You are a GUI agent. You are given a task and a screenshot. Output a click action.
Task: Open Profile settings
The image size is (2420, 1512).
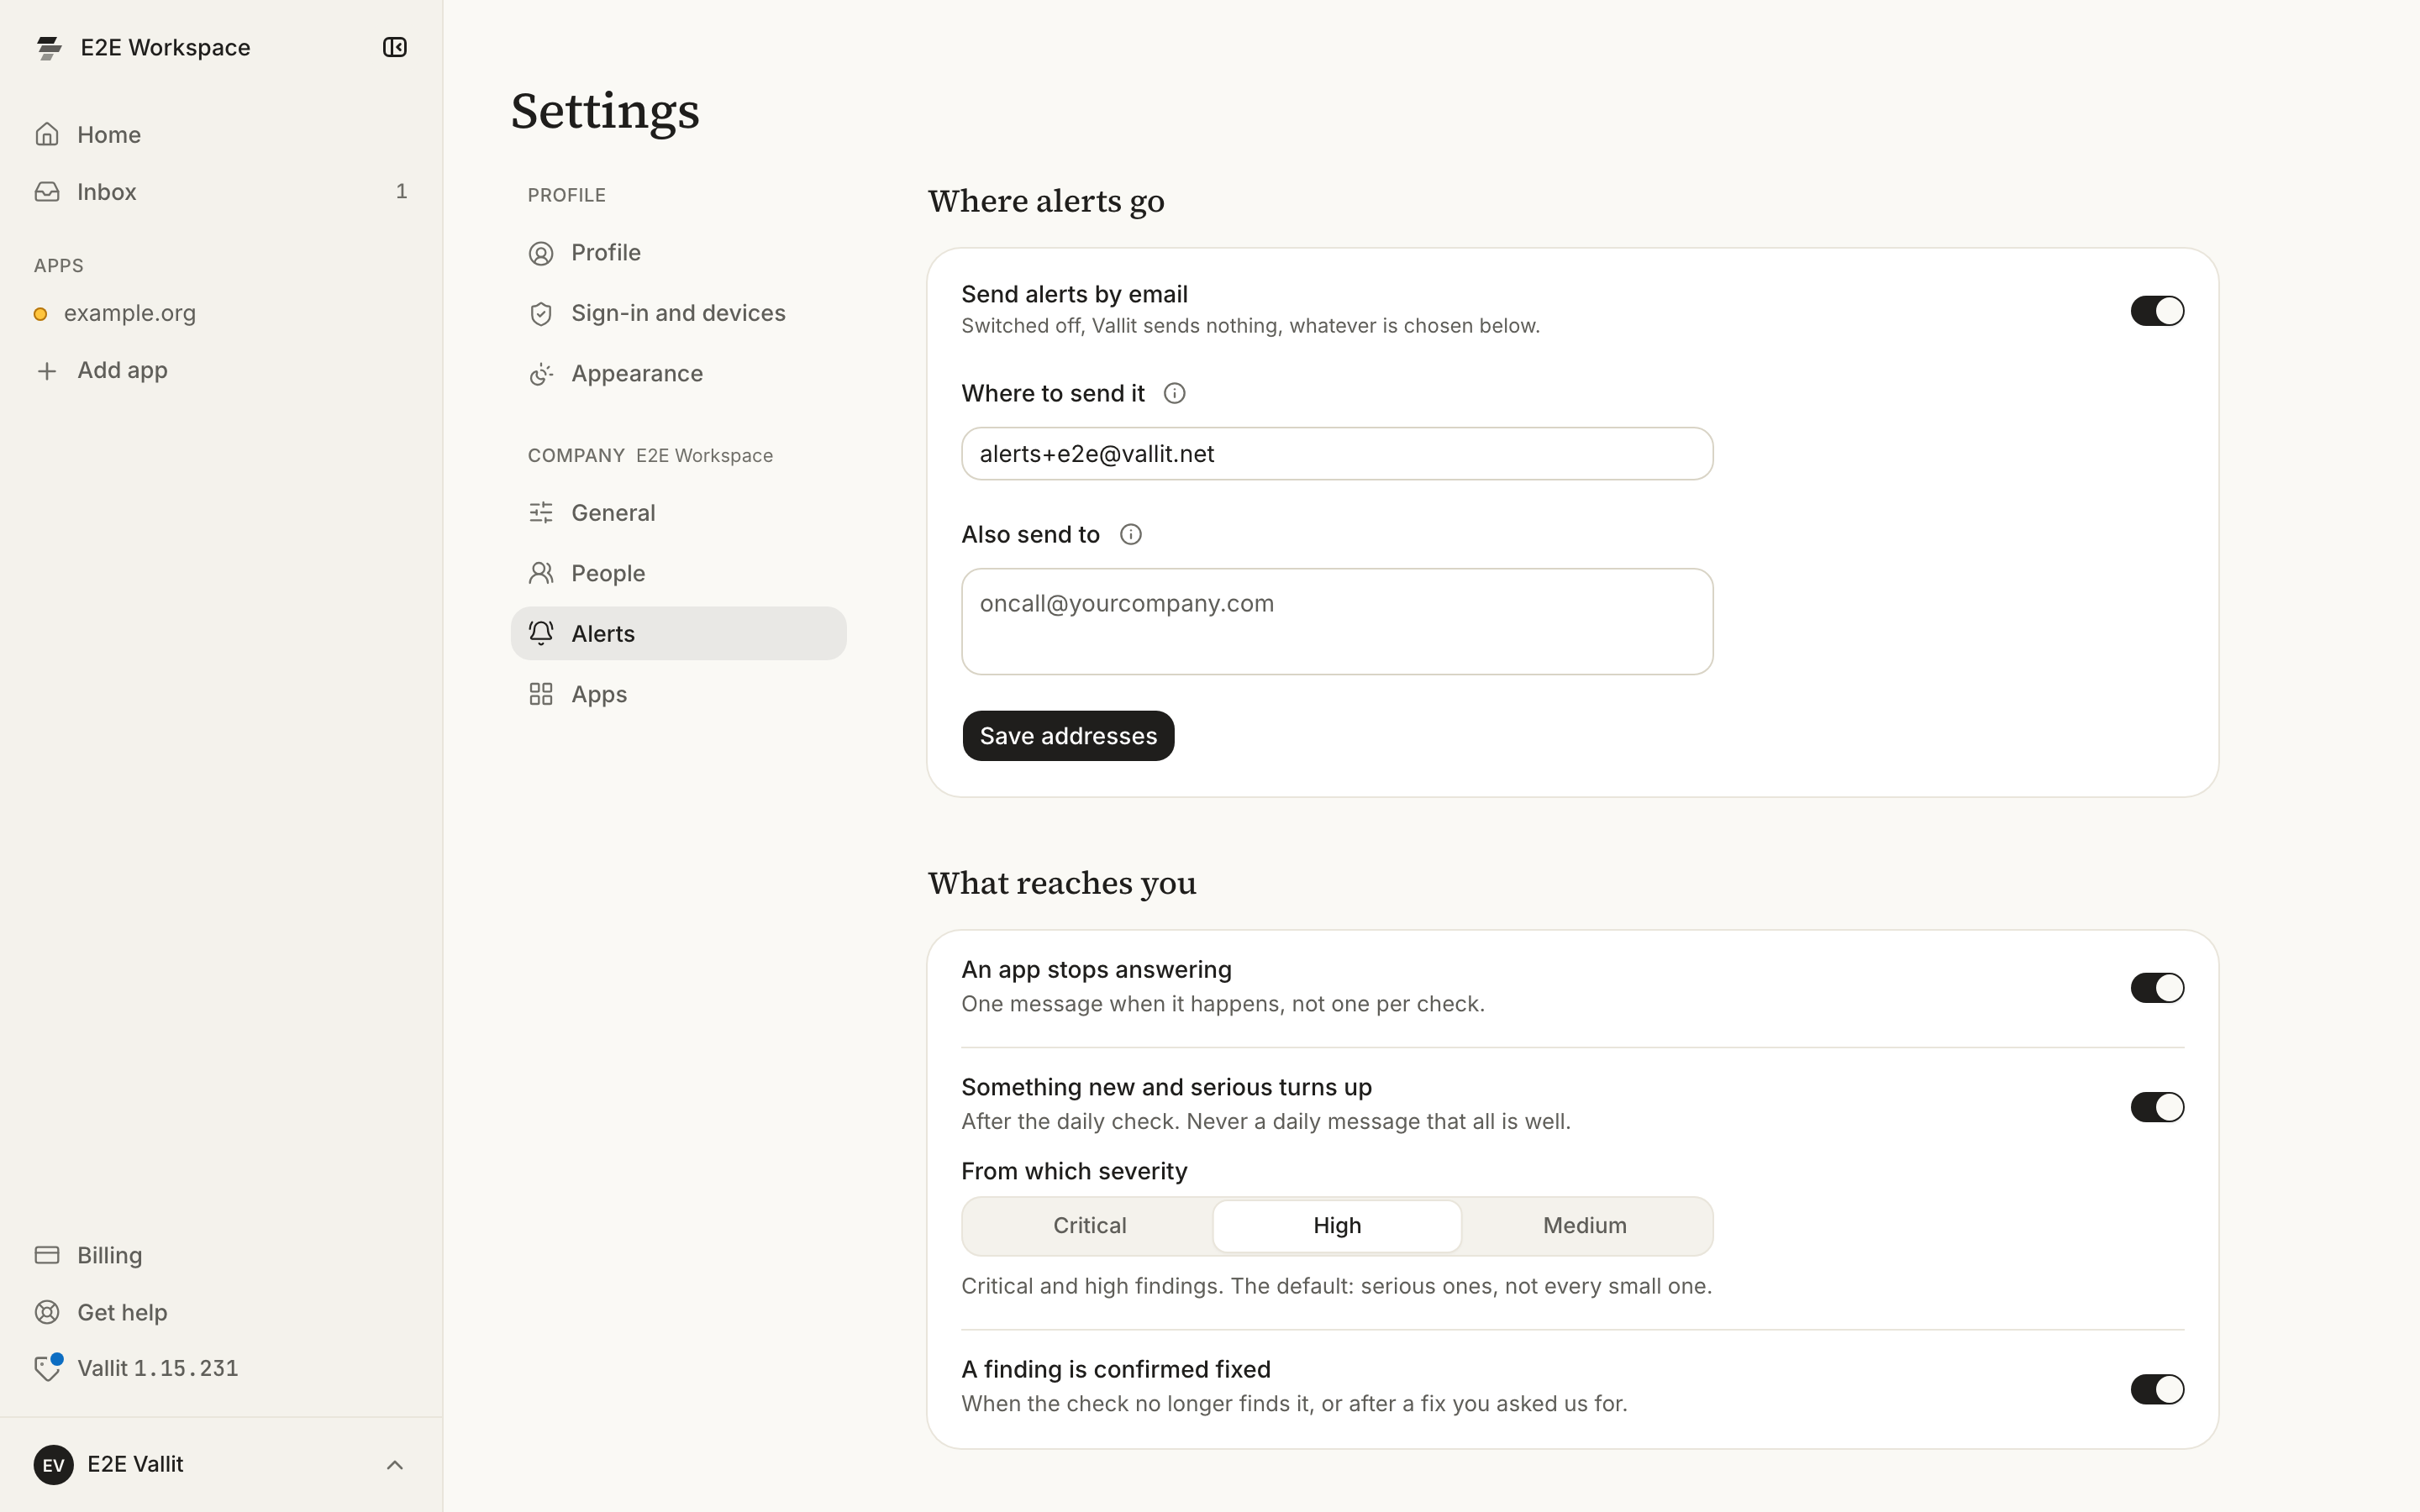click(x=679, y=253)
